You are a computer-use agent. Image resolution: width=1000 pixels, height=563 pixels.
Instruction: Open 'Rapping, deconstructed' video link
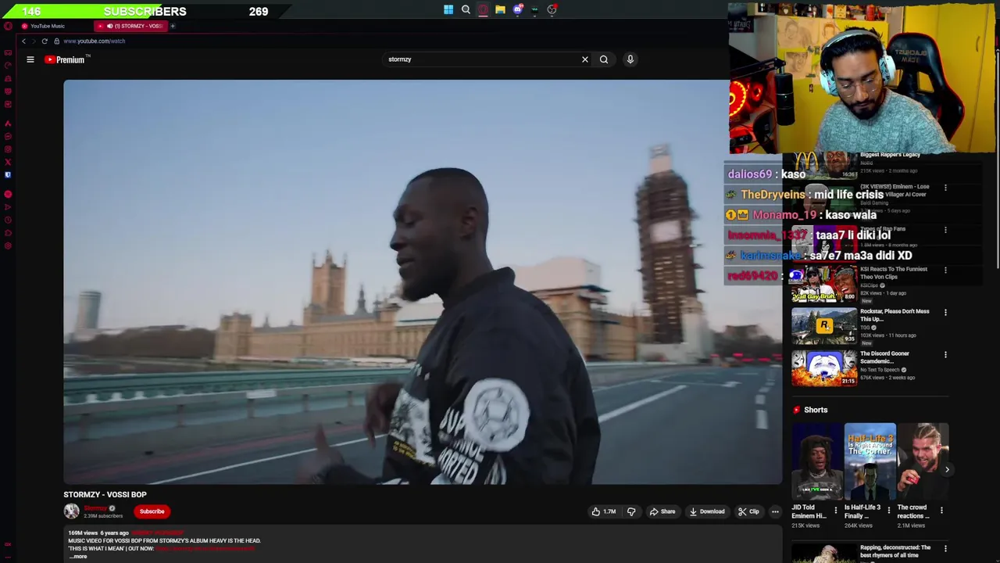pyautogui.click(x=895, y=551)
